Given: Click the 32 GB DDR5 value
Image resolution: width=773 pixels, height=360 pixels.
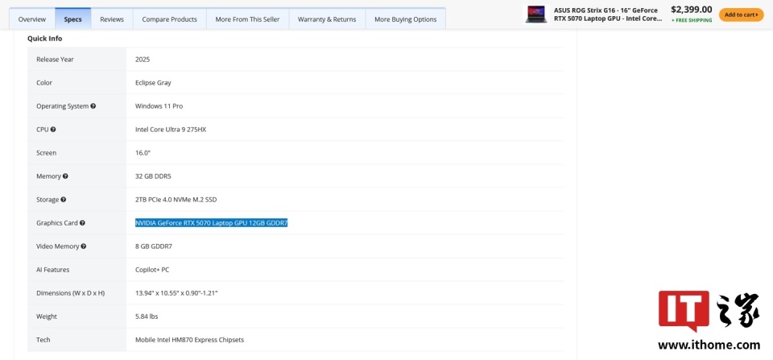Looking at the screenshot, I should tap(153, 176).
